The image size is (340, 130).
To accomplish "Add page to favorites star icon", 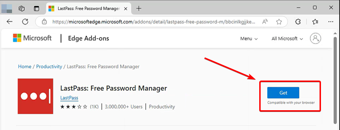I will 279,22.
